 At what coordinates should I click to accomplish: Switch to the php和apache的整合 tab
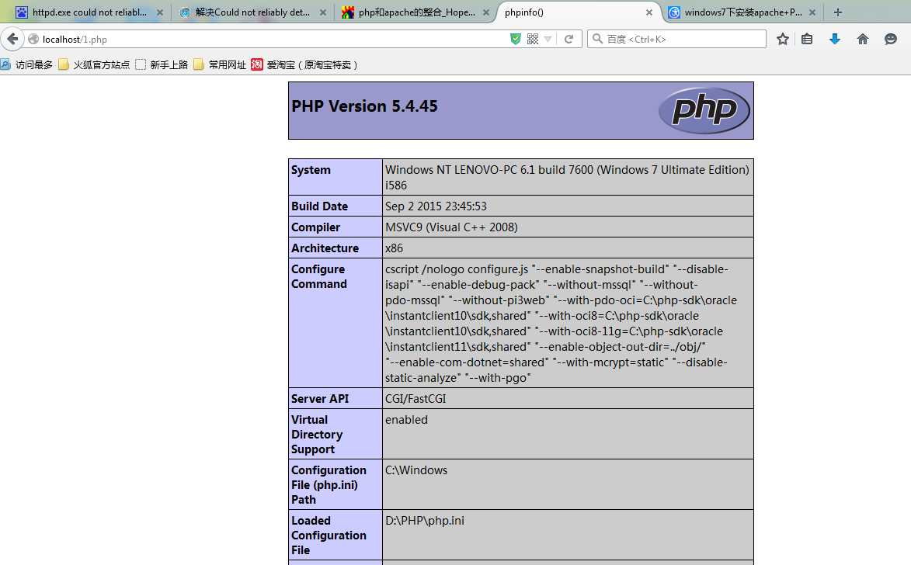tap(416, 12)
